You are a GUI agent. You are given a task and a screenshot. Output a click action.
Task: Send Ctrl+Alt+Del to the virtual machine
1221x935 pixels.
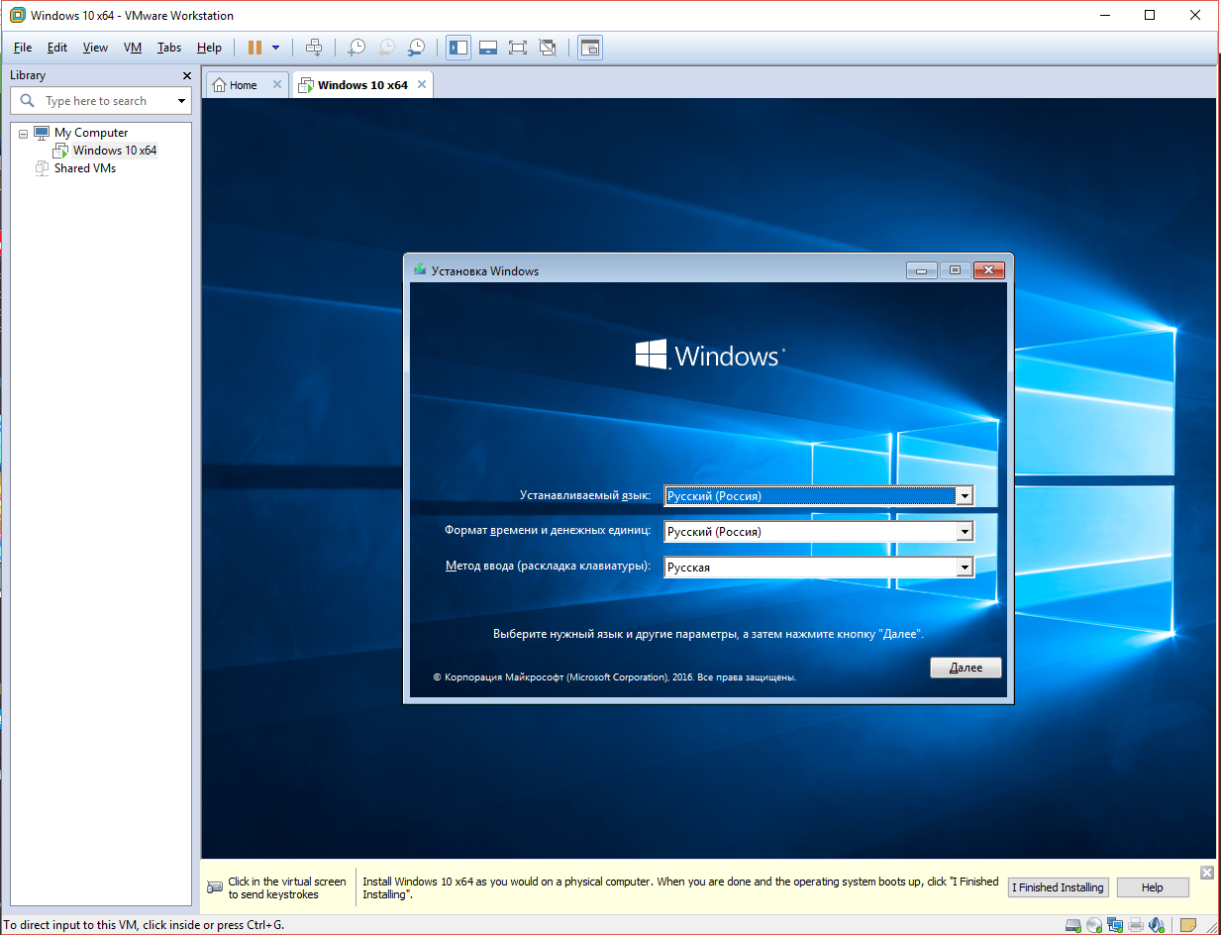pyautogui.click(x=314, y=48)
